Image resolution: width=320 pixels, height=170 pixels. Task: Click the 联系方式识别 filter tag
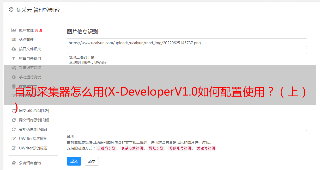pos(132,148)
